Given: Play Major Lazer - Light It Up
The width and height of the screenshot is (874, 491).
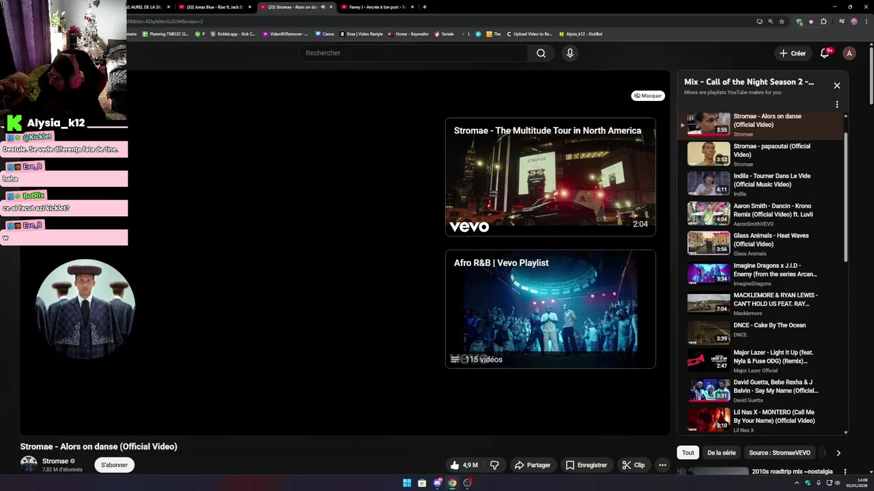Looking at the screenshot, I should tap(761, 363).
